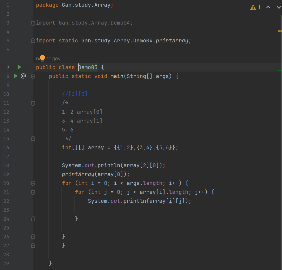This screenshot has height=270, width=282.
Task: Click comment text '3, 4 array[1]'
Action: click(x=82, y=121)
